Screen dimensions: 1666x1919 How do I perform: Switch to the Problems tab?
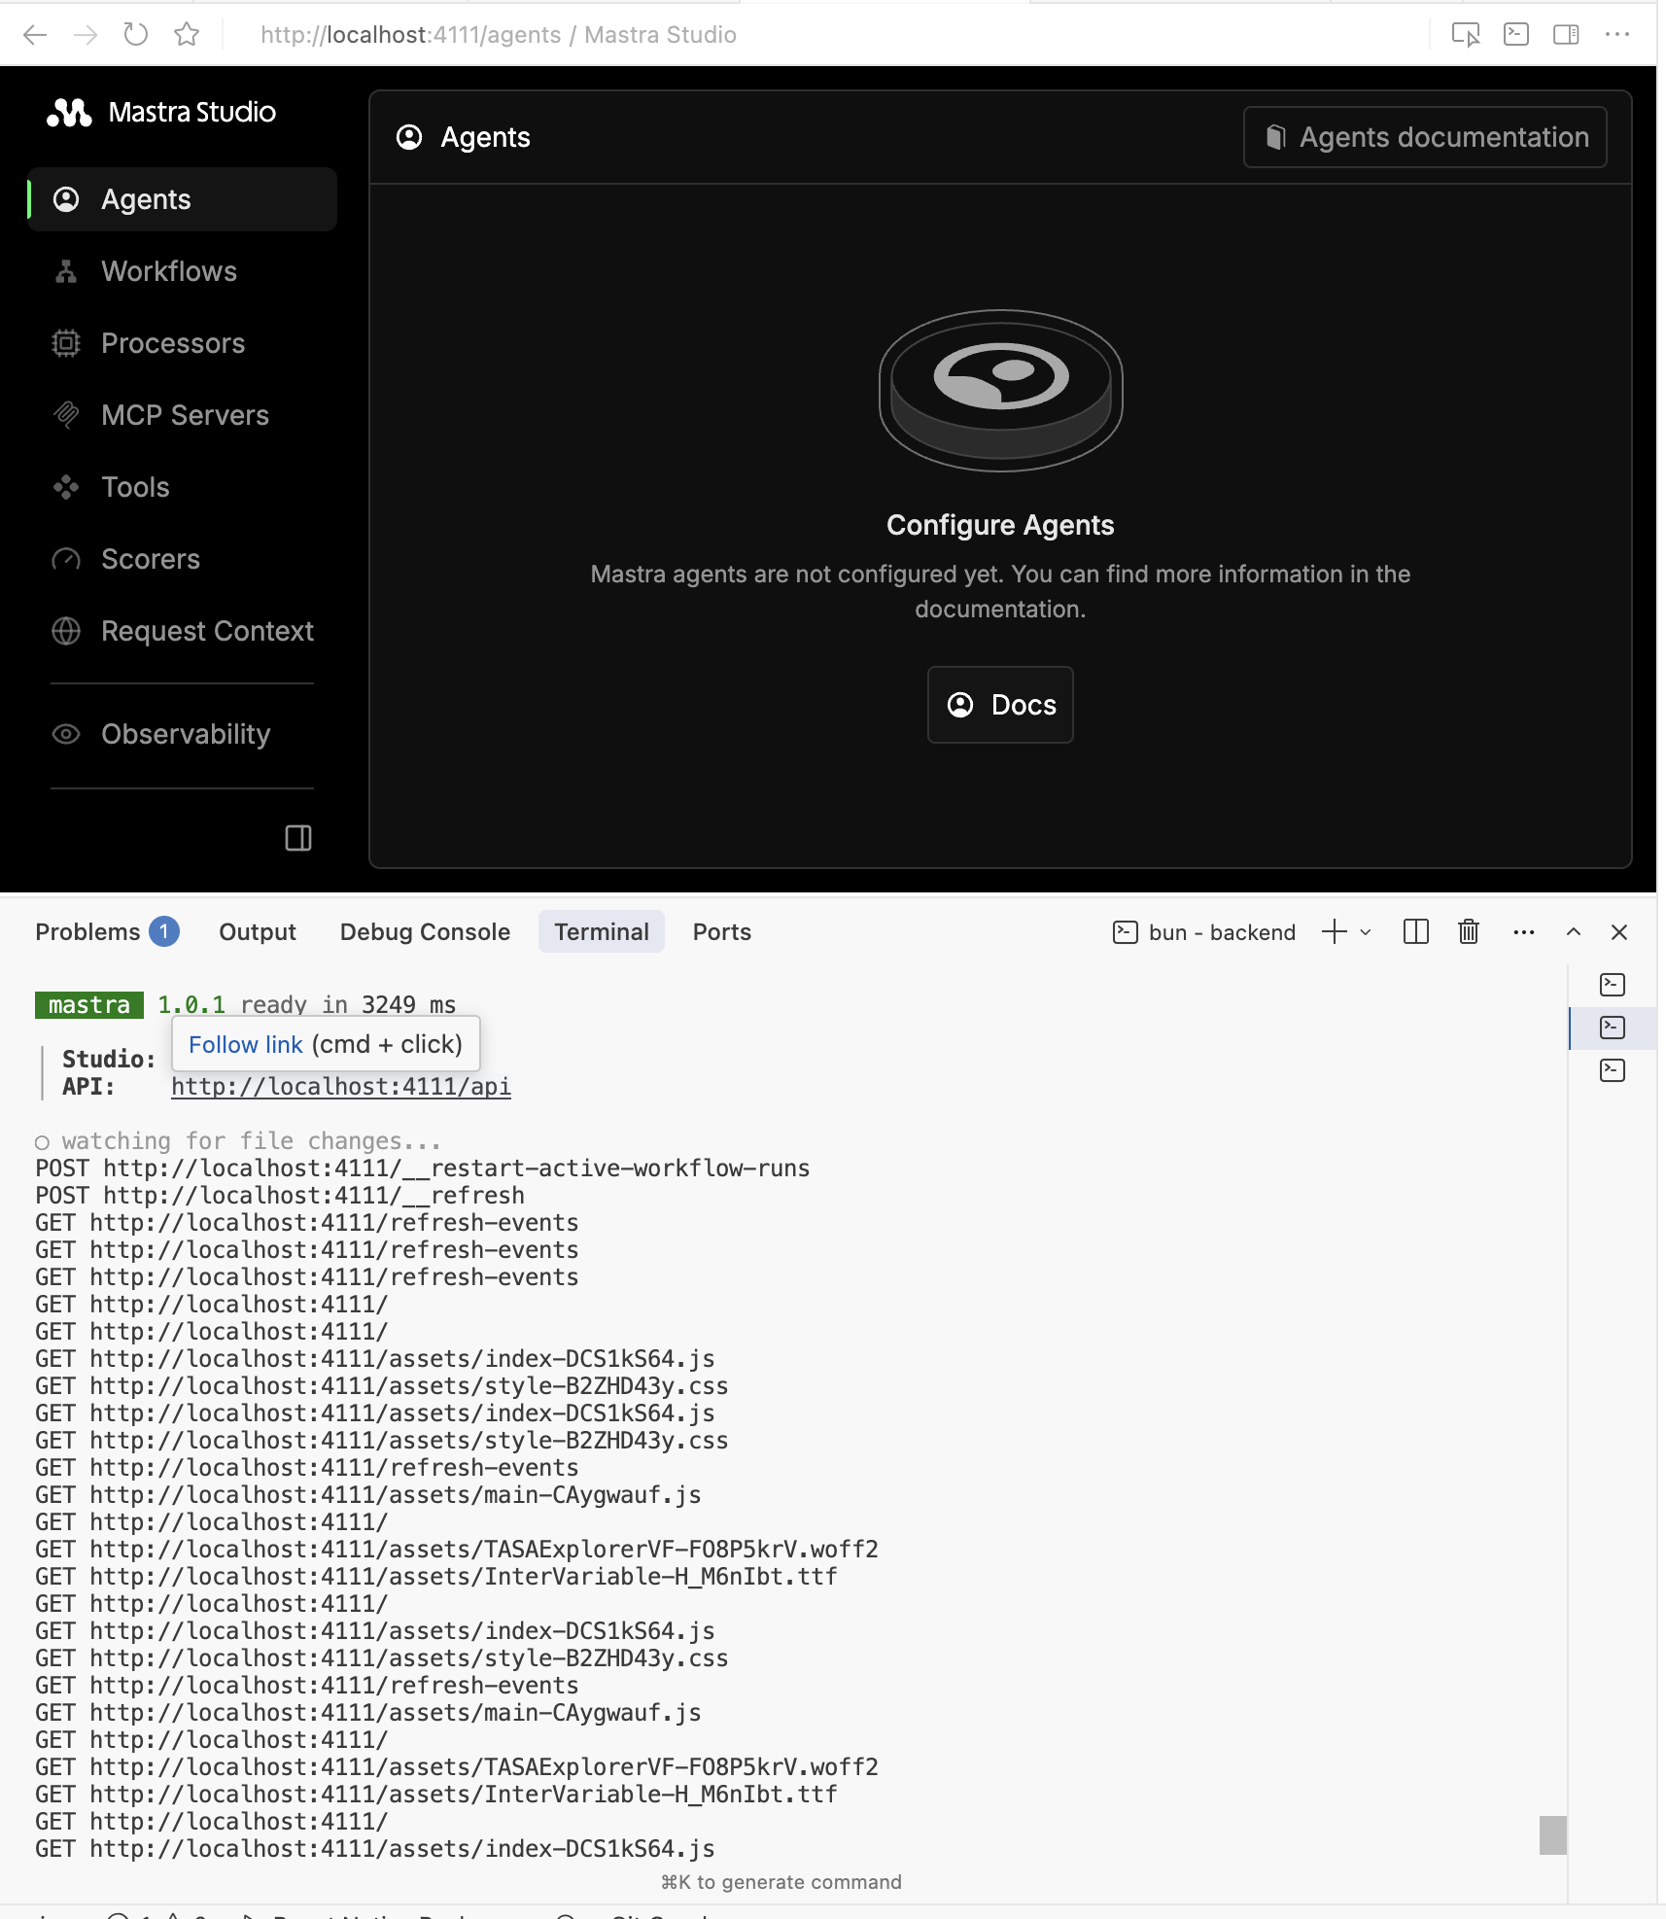pyautogui.click(x=107, y=932)
